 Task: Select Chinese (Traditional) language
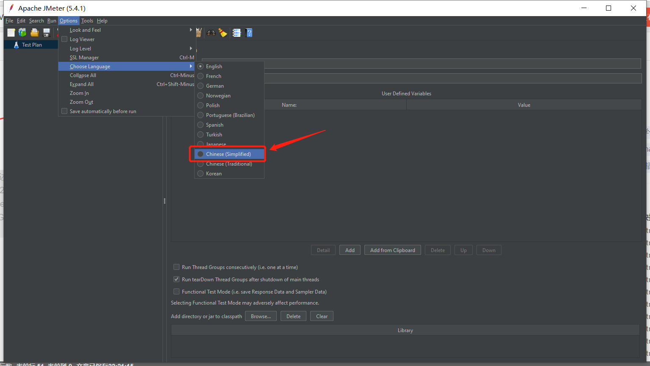tap(229, 164)
